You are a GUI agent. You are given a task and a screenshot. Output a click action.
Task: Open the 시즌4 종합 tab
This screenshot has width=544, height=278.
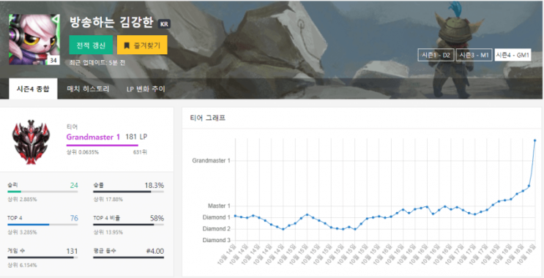pos(33,89)
